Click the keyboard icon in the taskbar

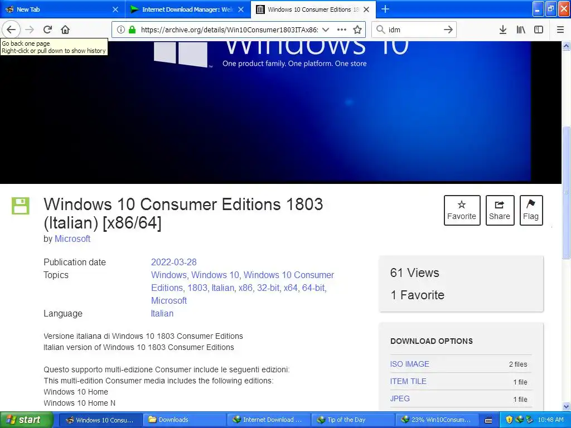[x=488, y=420]
